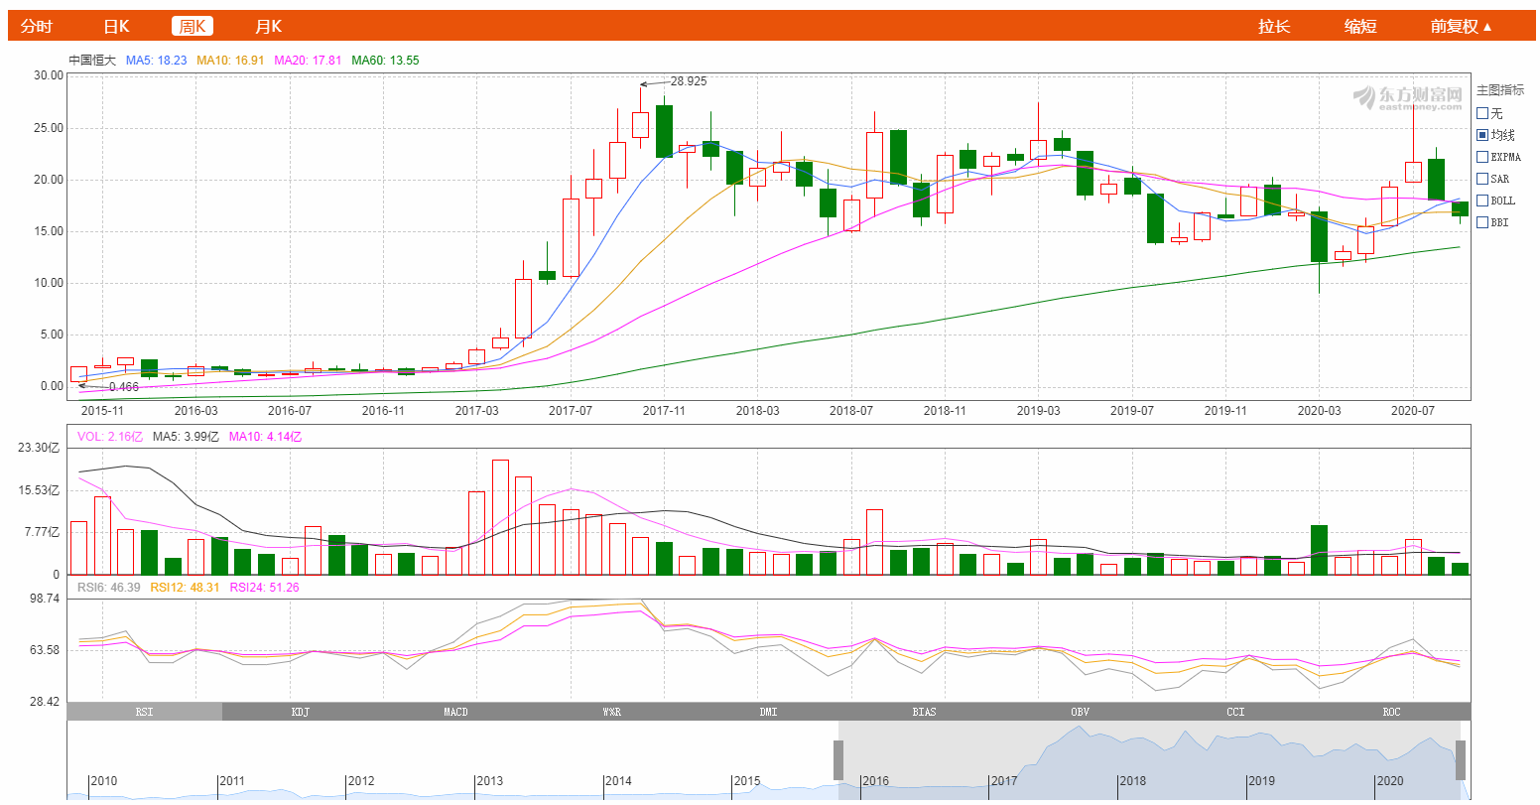
Task: Open the 前复权 adjustment dropdown
Action: 1461,27
